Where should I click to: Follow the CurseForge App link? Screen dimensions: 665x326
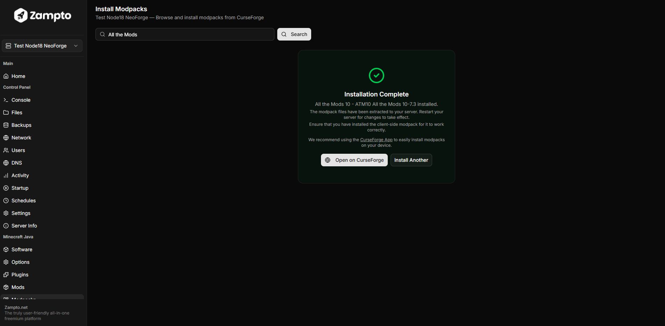376,140
